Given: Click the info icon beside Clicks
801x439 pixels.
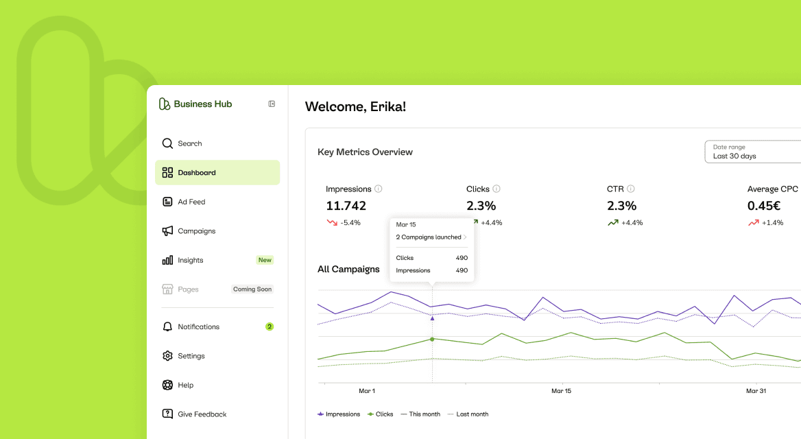Looking at the screenshot, I should [497, 189].
